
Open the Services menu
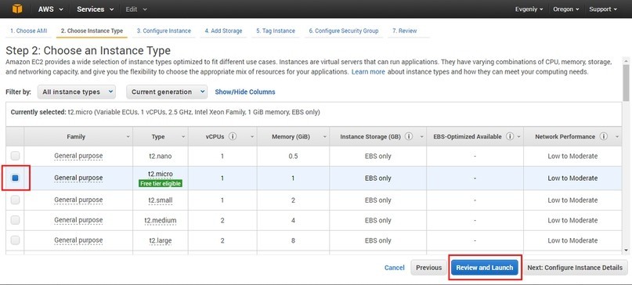pos(95,9)
